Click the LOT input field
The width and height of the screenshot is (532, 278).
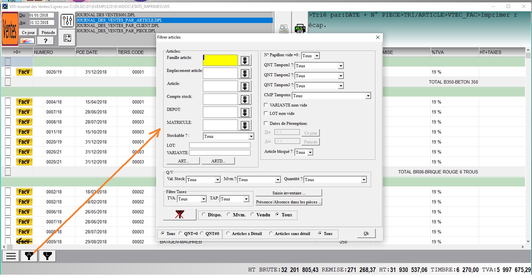point(220,145)
